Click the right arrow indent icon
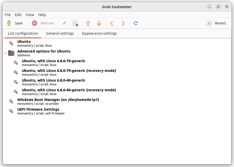Image resolution: width=234 pixels, height=167 pixels. point(123,23)
